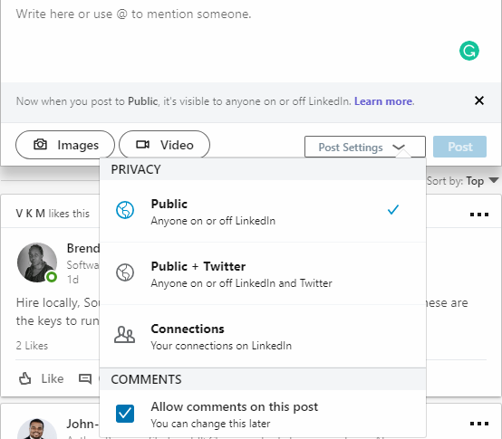Click the grey globe icon for Public + Twitter
The image size is (502, 439).
coord(125,272)
